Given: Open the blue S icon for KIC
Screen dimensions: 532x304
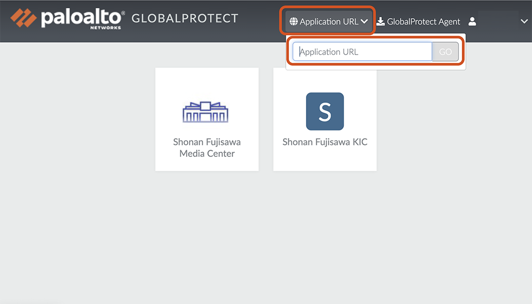Looking at the screenshot, I should pyautogui.click(x=325, y=111).
